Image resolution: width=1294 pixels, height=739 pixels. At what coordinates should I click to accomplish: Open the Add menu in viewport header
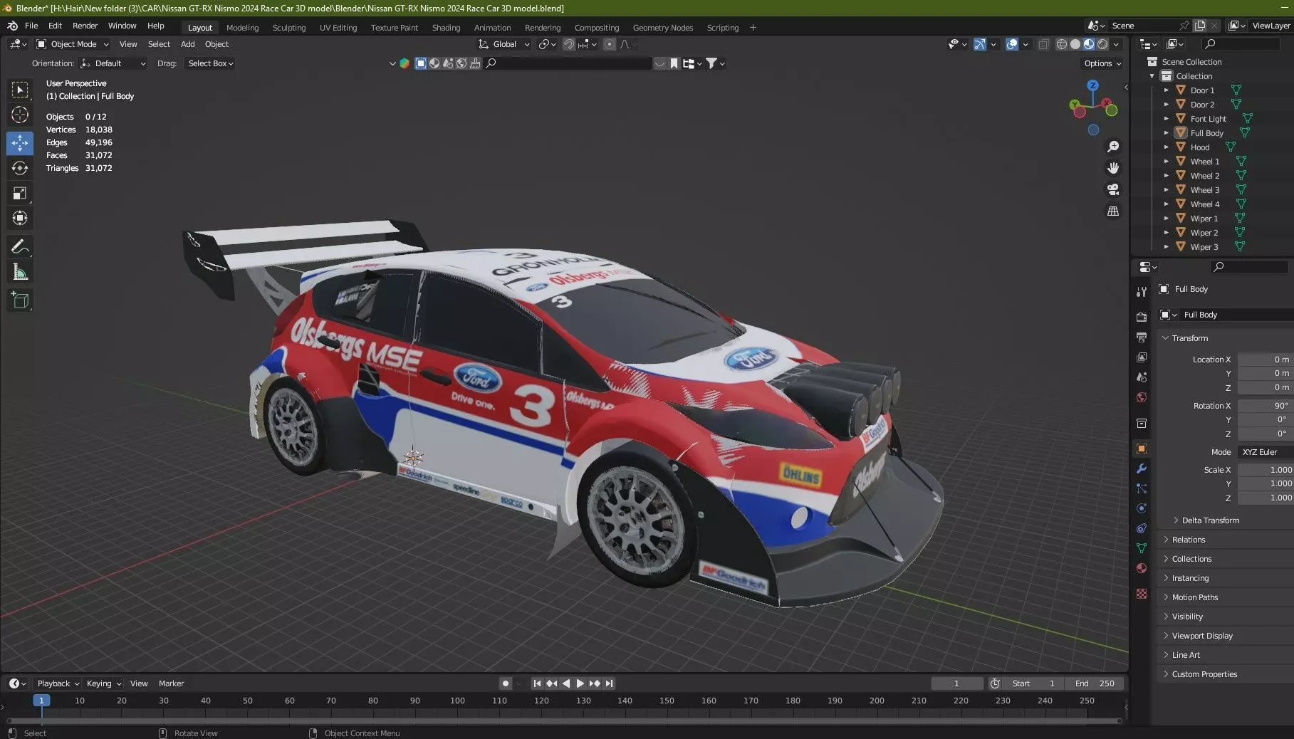(187, 44)
